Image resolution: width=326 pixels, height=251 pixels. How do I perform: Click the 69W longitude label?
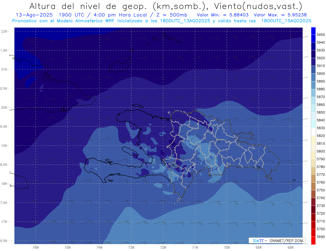pyautogui.click(x=259, y=247)
